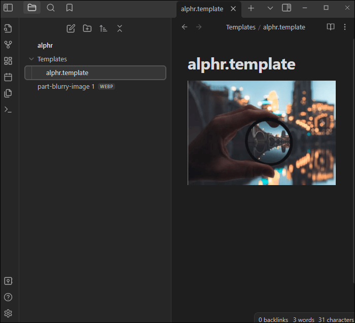Open the note's more options menu
Screen dimensions: 355x323
(x=345, y=27)
